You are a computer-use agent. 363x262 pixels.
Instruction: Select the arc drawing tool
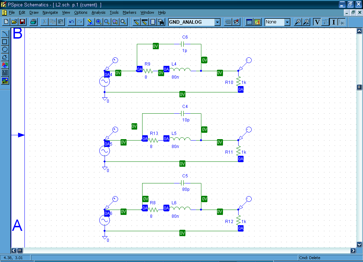pos(5,34)
